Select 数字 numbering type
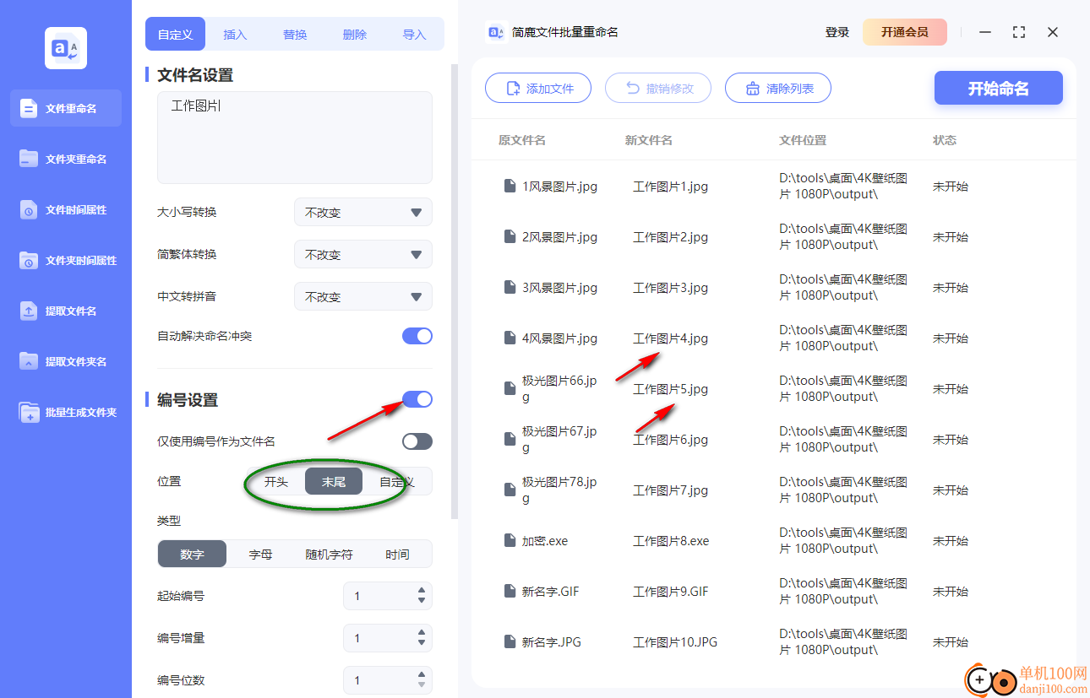Screen dimensions: 1090x698 coord(192,554)
